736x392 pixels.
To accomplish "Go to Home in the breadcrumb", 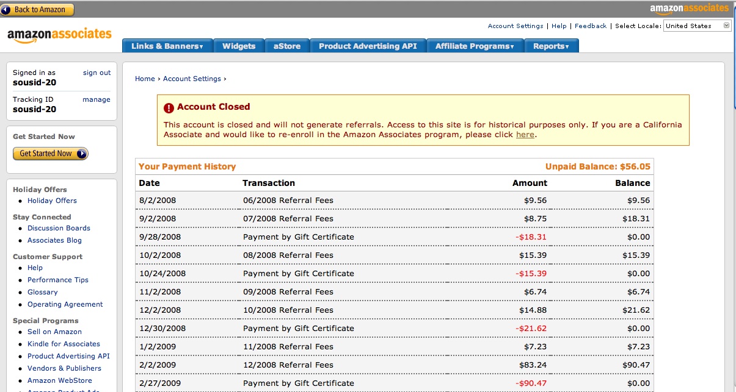I will [145, 79].
